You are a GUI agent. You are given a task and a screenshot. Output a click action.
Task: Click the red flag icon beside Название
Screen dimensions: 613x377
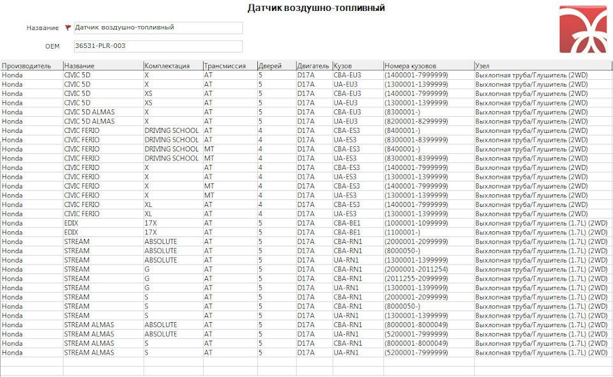(68, 27)
